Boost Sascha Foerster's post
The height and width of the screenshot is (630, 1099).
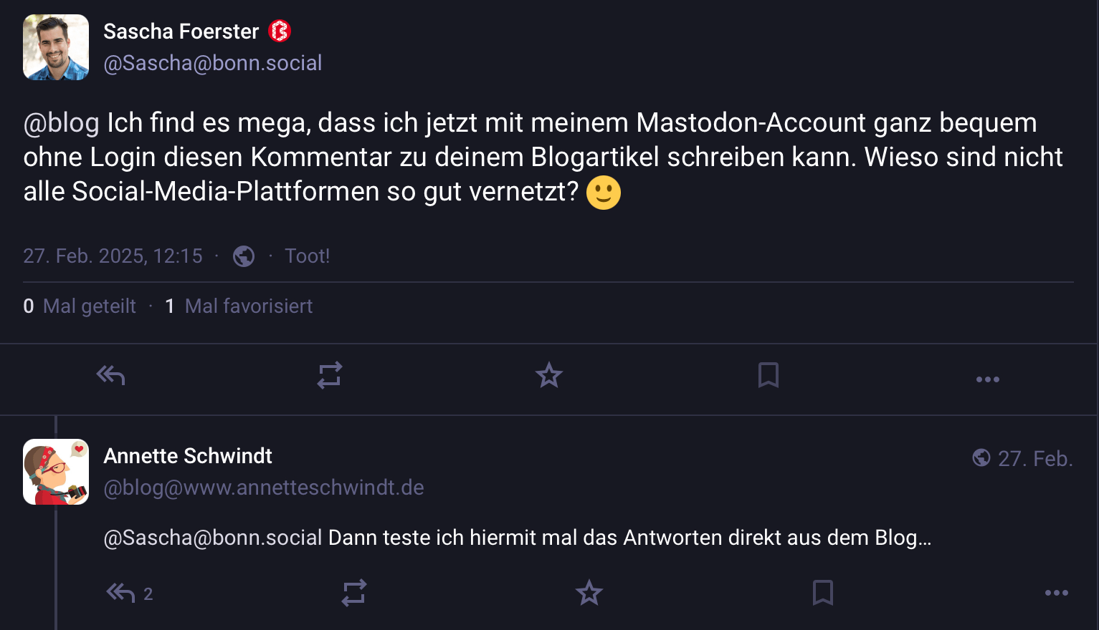click(330, 375)
